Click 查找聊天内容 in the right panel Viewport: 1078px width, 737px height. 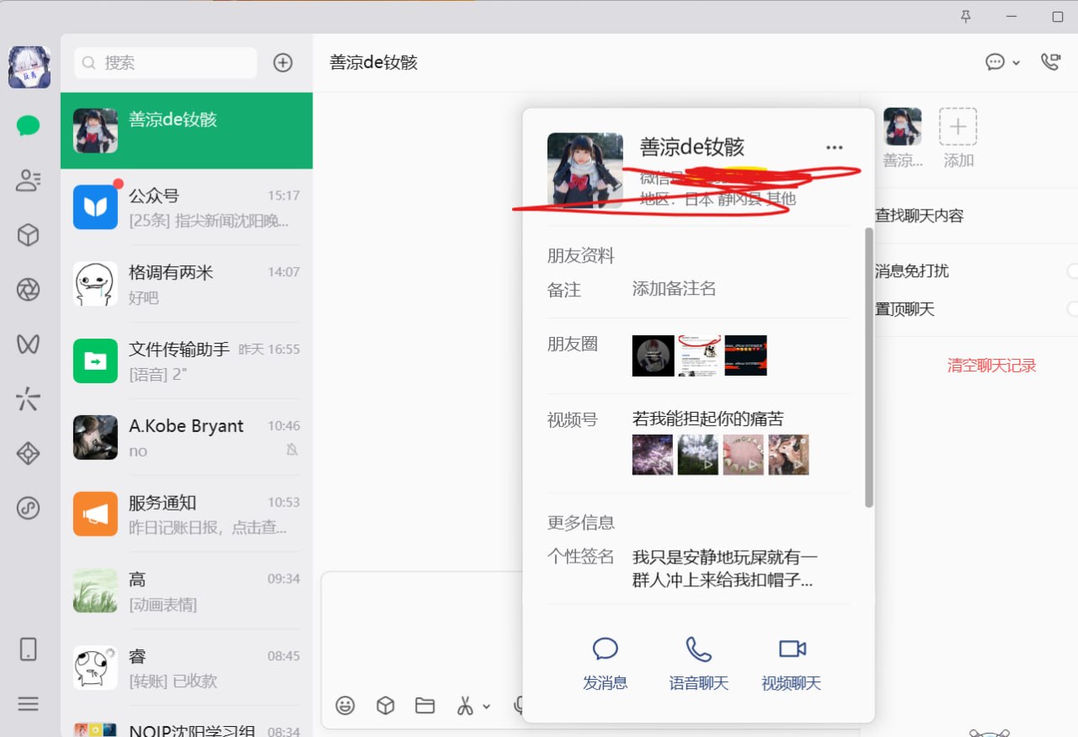(919, 216)
